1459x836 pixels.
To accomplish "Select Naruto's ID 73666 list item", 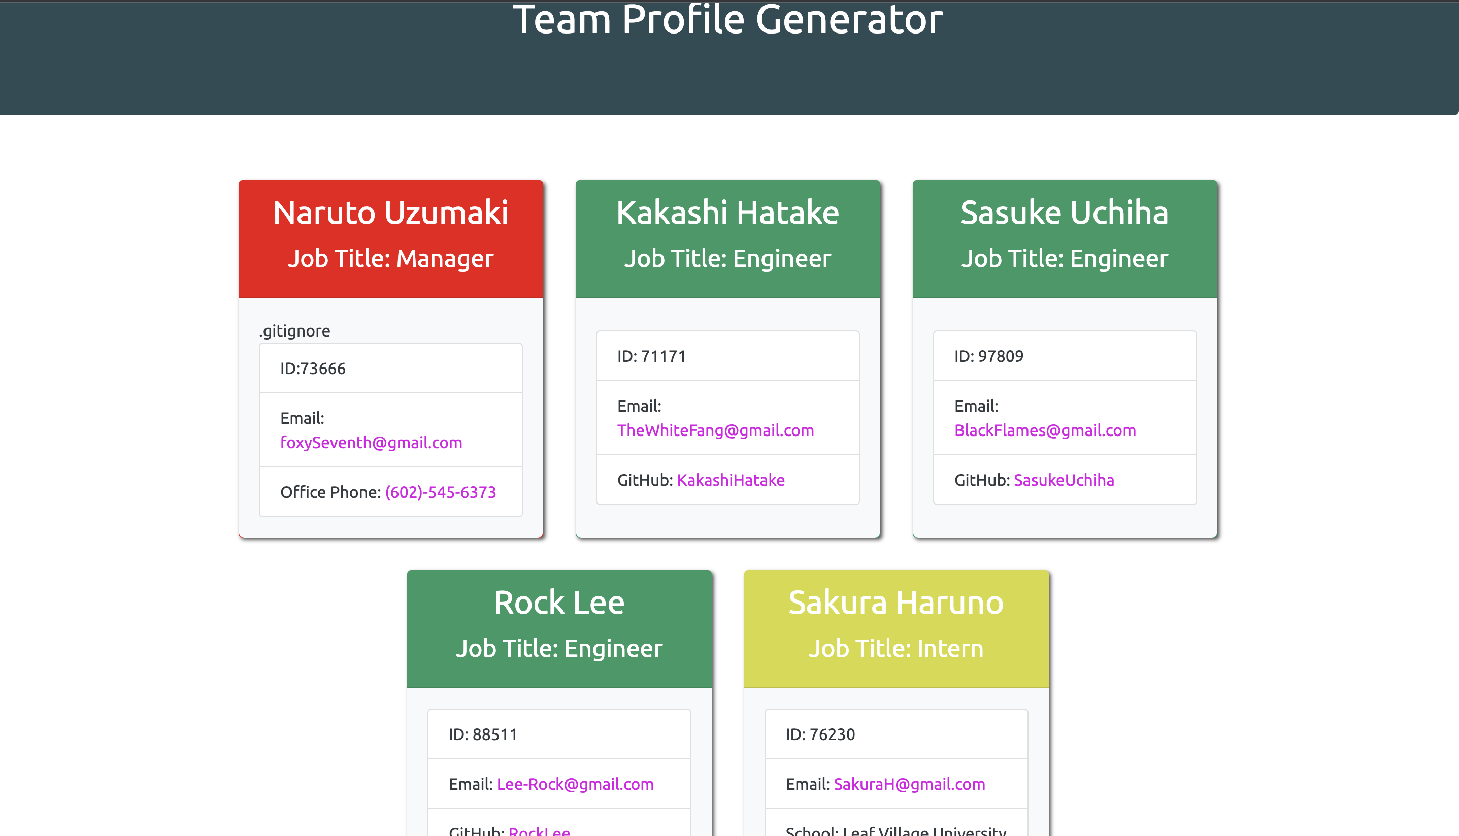I will click(x=390, y=368).
